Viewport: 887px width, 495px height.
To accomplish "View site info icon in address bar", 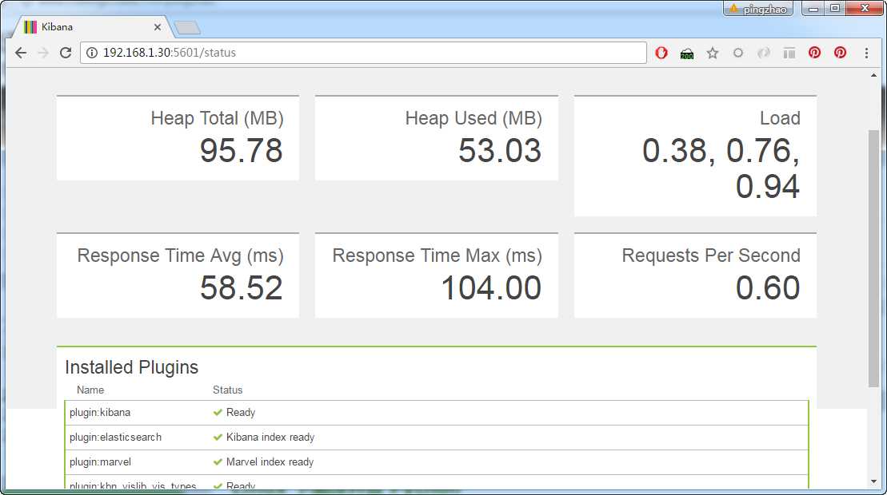I will tap(92, 53).
